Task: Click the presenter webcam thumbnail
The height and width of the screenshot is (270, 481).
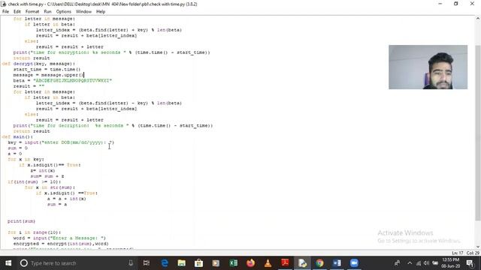Action: (x=428, y=67)
